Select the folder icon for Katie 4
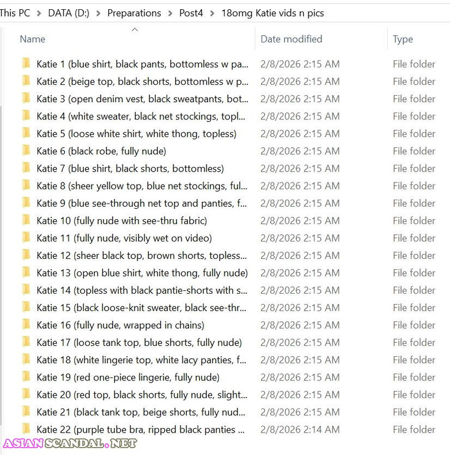The width and height of the screenshot is (450, 459). pyautogui.click(x=26, y=115)
